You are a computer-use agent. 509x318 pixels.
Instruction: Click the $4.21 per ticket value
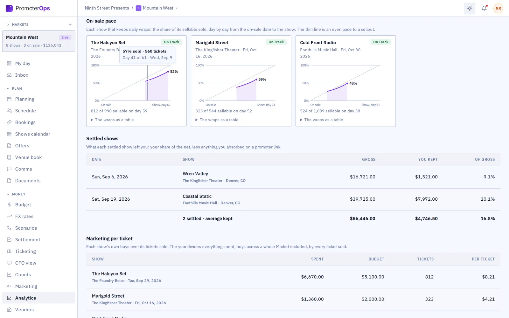(x=488, y=299)
